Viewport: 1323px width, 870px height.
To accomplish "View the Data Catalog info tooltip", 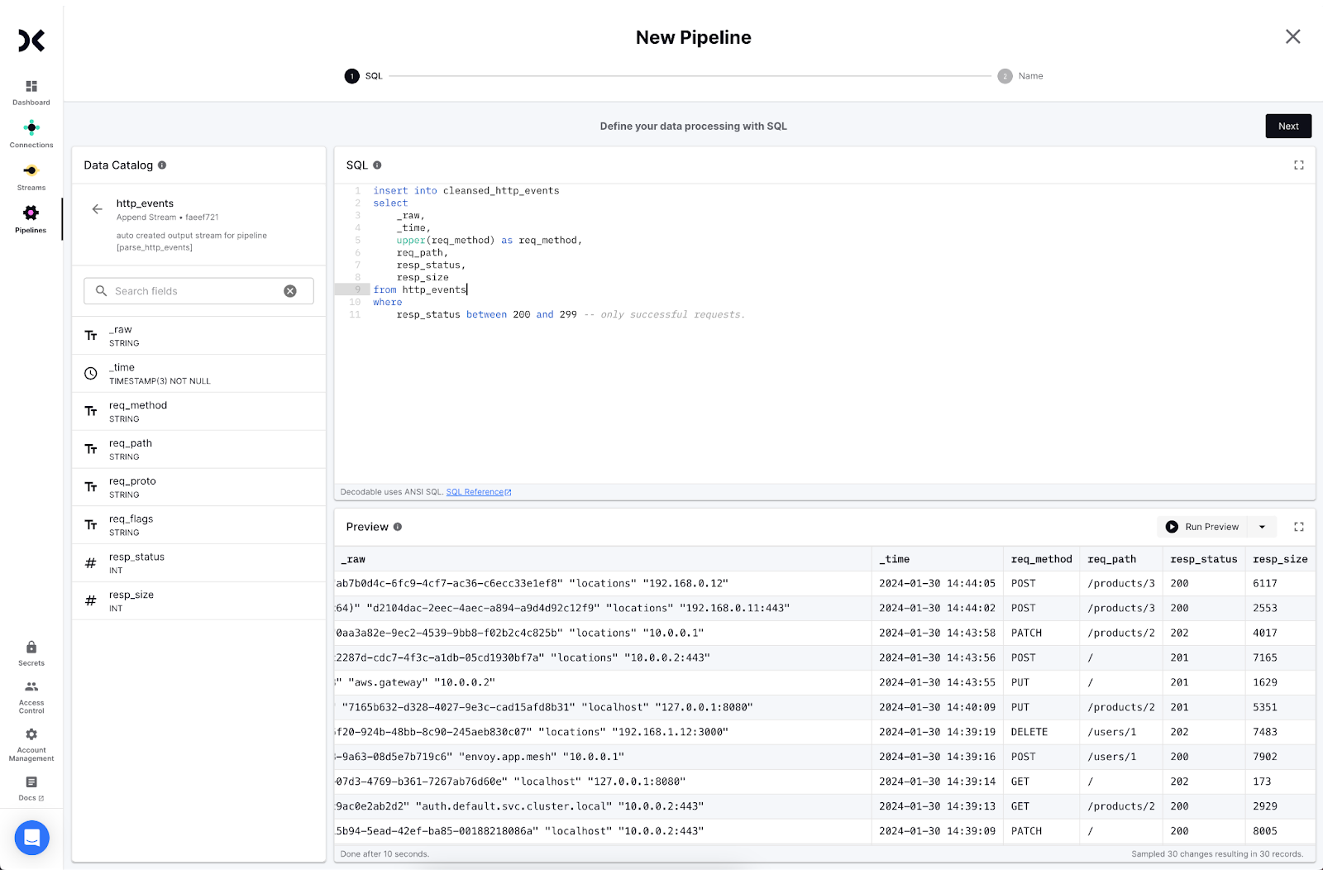I will [162, 165].
